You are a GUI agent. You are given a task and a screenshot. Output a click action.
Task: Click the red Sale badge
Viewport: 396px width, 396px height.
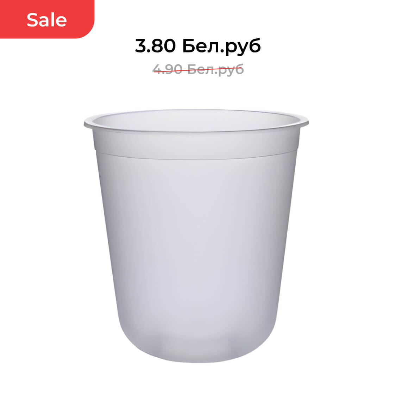(47, 19)
